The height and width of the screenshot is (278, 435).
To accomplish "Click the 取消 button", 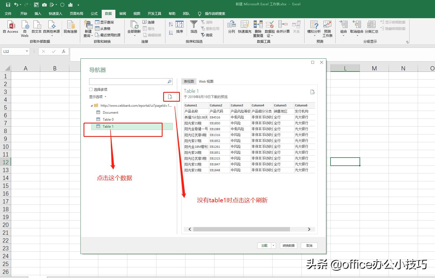I will tap(309, 245).
